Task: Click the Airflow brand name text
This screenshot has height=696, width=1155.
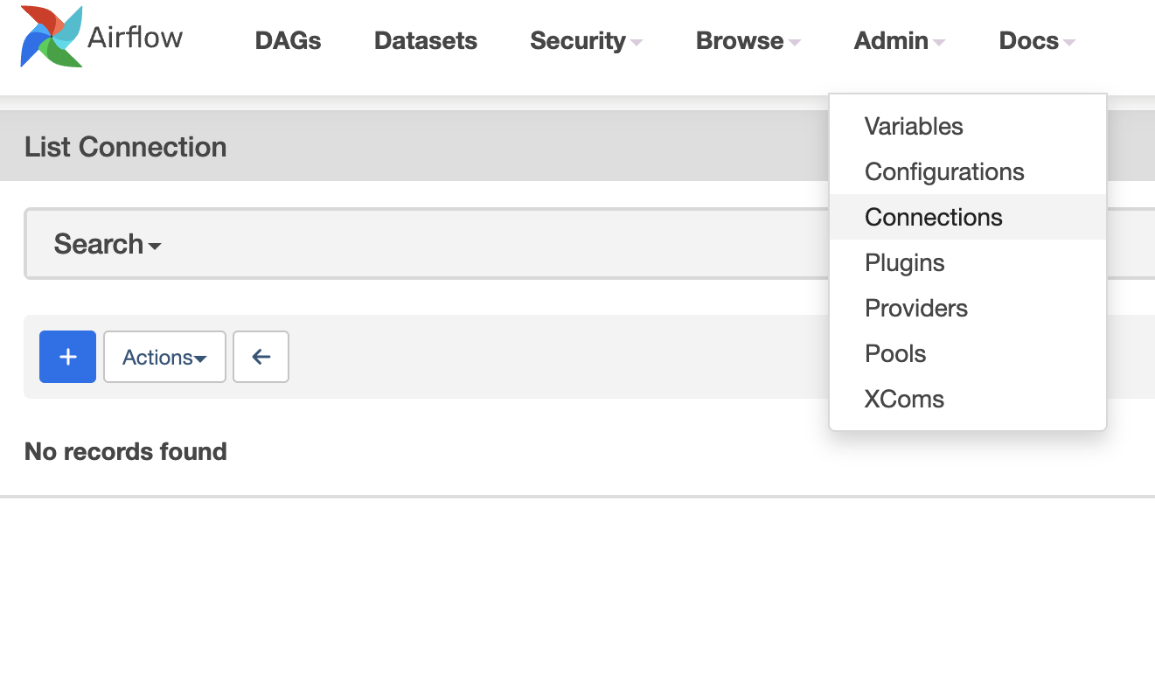Action: (136, 37)
